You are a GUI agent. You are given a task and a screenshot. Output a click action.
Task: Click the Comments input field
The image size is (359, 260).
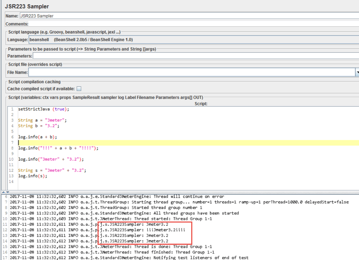pyautogui.click(x=194, y=24)
